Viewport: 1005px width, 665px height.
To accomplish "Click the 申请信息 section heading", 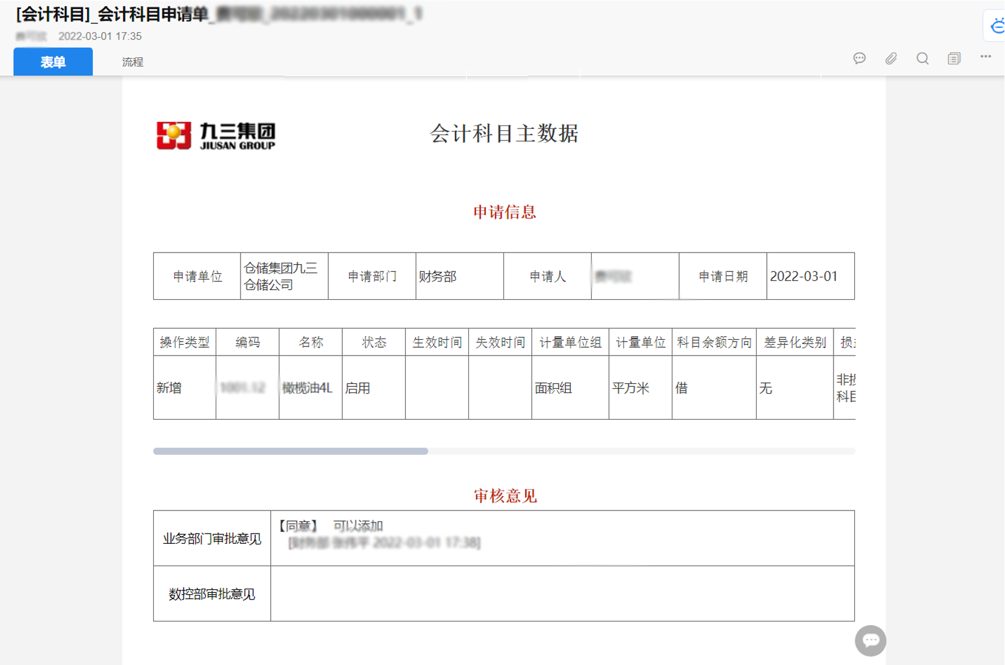I will click(x=505, y=212).
